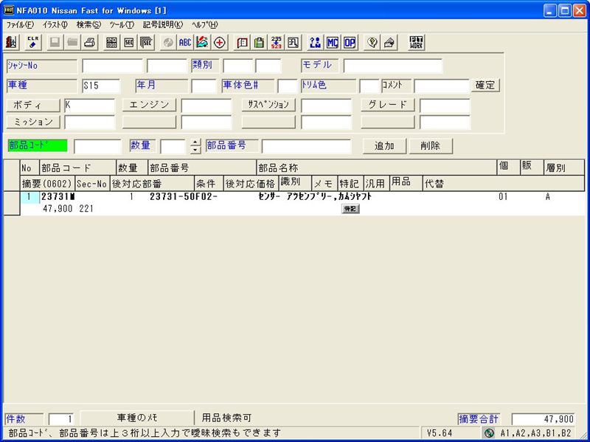Click the 後対応部番 column header
590x442 pixels.
(x=152, y=183)
